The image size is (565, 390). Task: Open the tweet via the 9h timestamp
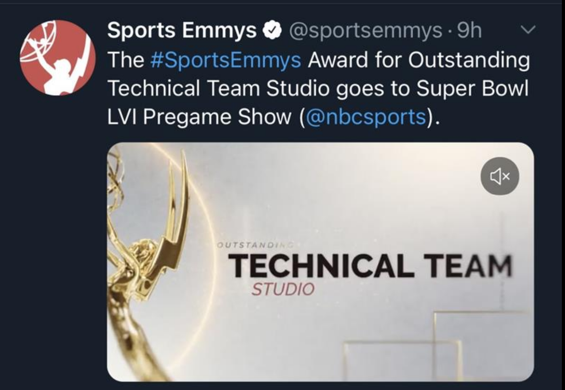[469, 30]
